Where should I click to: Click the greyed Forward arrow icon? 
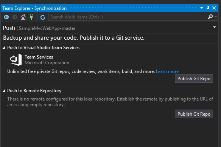pyautogui.click(x=15, y=17)
